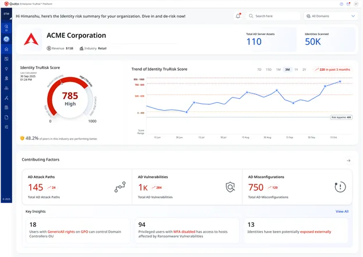Switch to the 3M trend tab
The width and height of the screenshot is (363, 257).
coord(287,70)
